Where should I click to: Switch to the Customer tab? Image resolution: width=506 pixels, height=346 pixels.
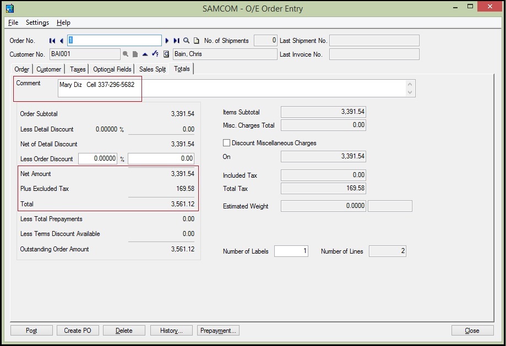pyautogui.click(x=49, y=69)
